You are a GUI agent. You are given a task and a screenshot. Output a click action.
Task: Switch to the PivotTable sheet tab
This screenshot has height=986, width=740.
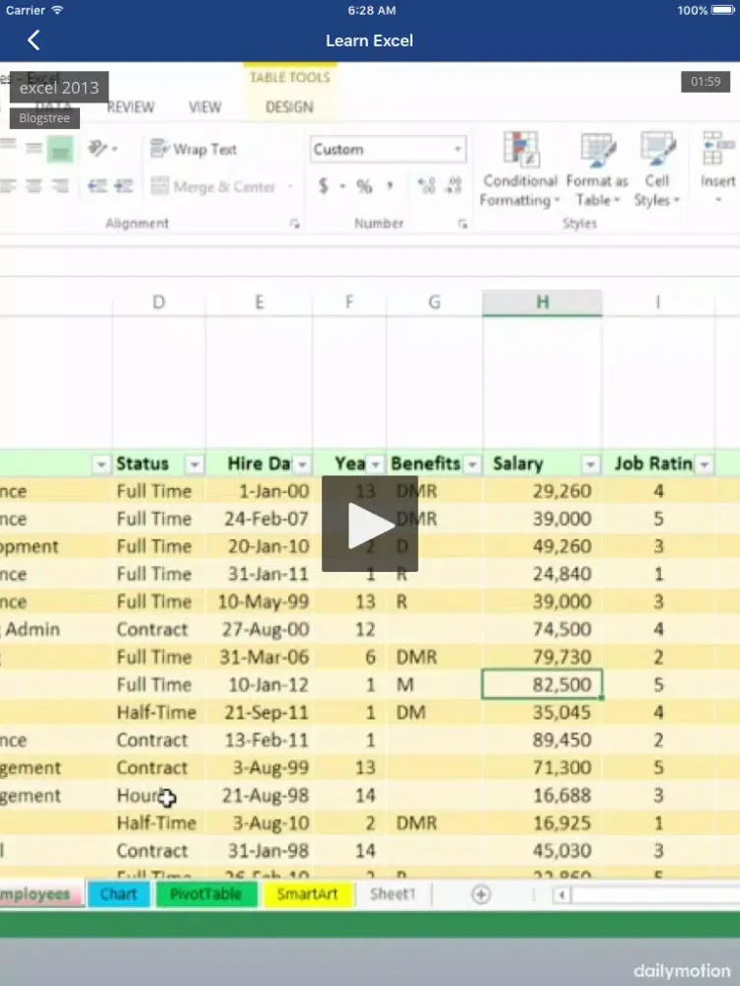point(206,894)
